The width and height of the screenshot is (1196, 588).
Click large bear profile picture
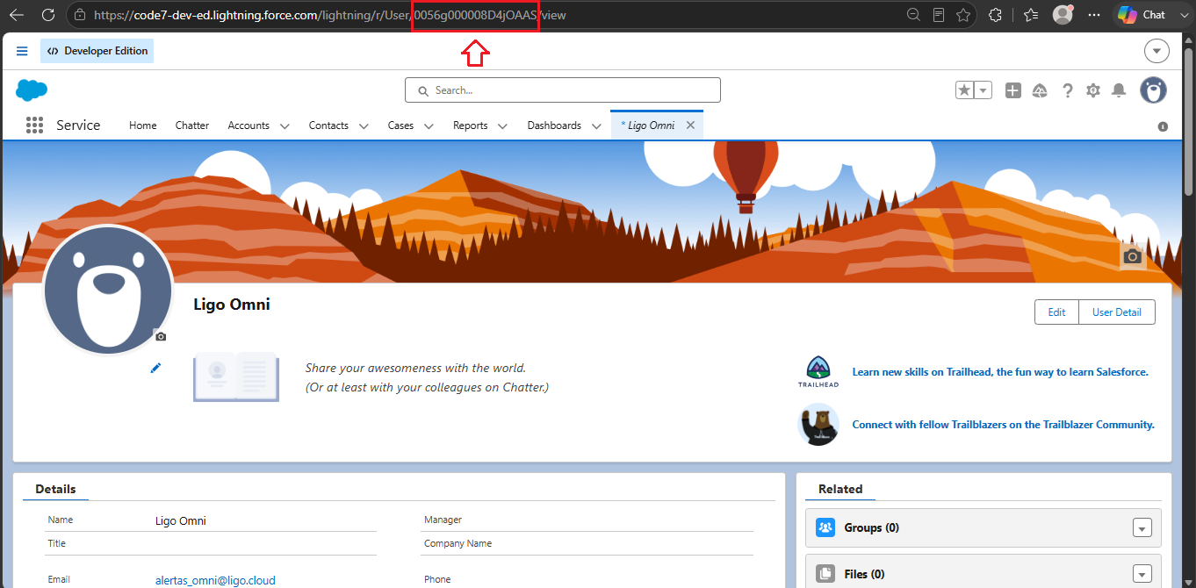pyautogui.click(x=107, y=290)
